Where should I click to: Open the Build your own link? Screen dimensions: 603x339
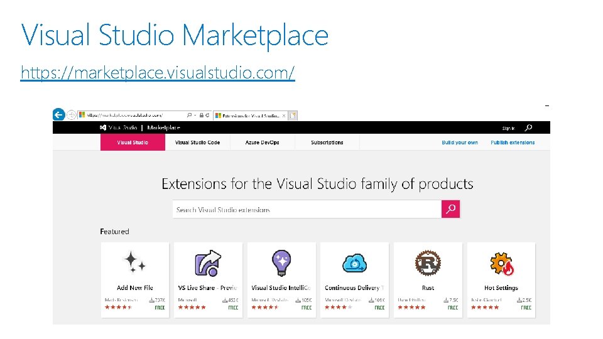coord(460,143)
